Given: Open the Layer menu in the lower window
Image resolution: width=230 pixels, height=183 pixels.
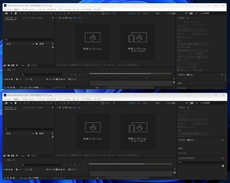Looking at the screenshot, I should tap(41, 99).
